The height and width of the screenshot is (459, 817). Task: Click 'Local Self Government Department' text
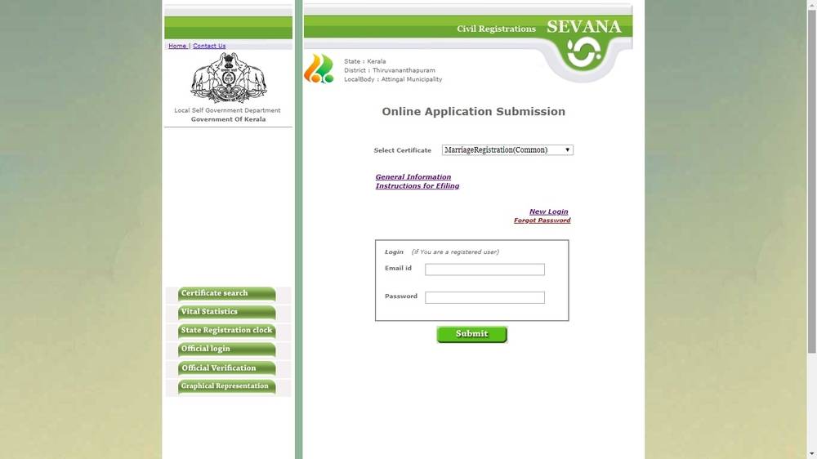click(x=227, y=110)
